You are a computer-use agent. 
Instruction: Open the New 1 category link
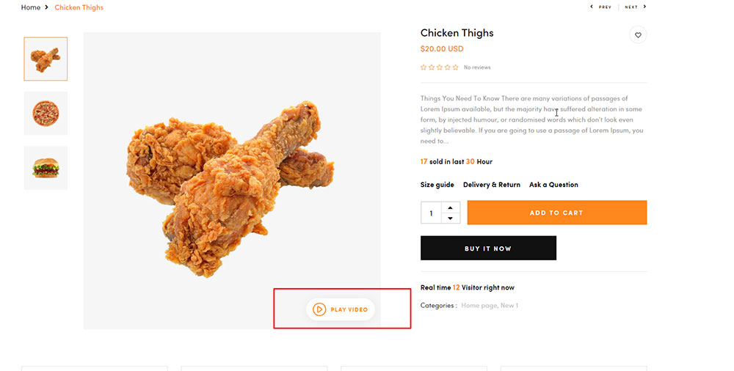[509, 306]
